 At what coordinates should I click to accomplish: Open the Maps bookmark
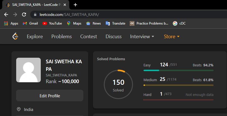74,23
